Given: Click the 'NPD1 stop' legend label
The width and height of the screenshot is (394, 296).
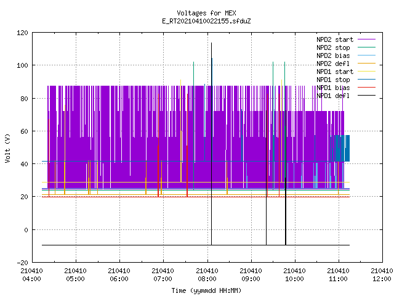Looking at the screenshot, I should point(333,80).
